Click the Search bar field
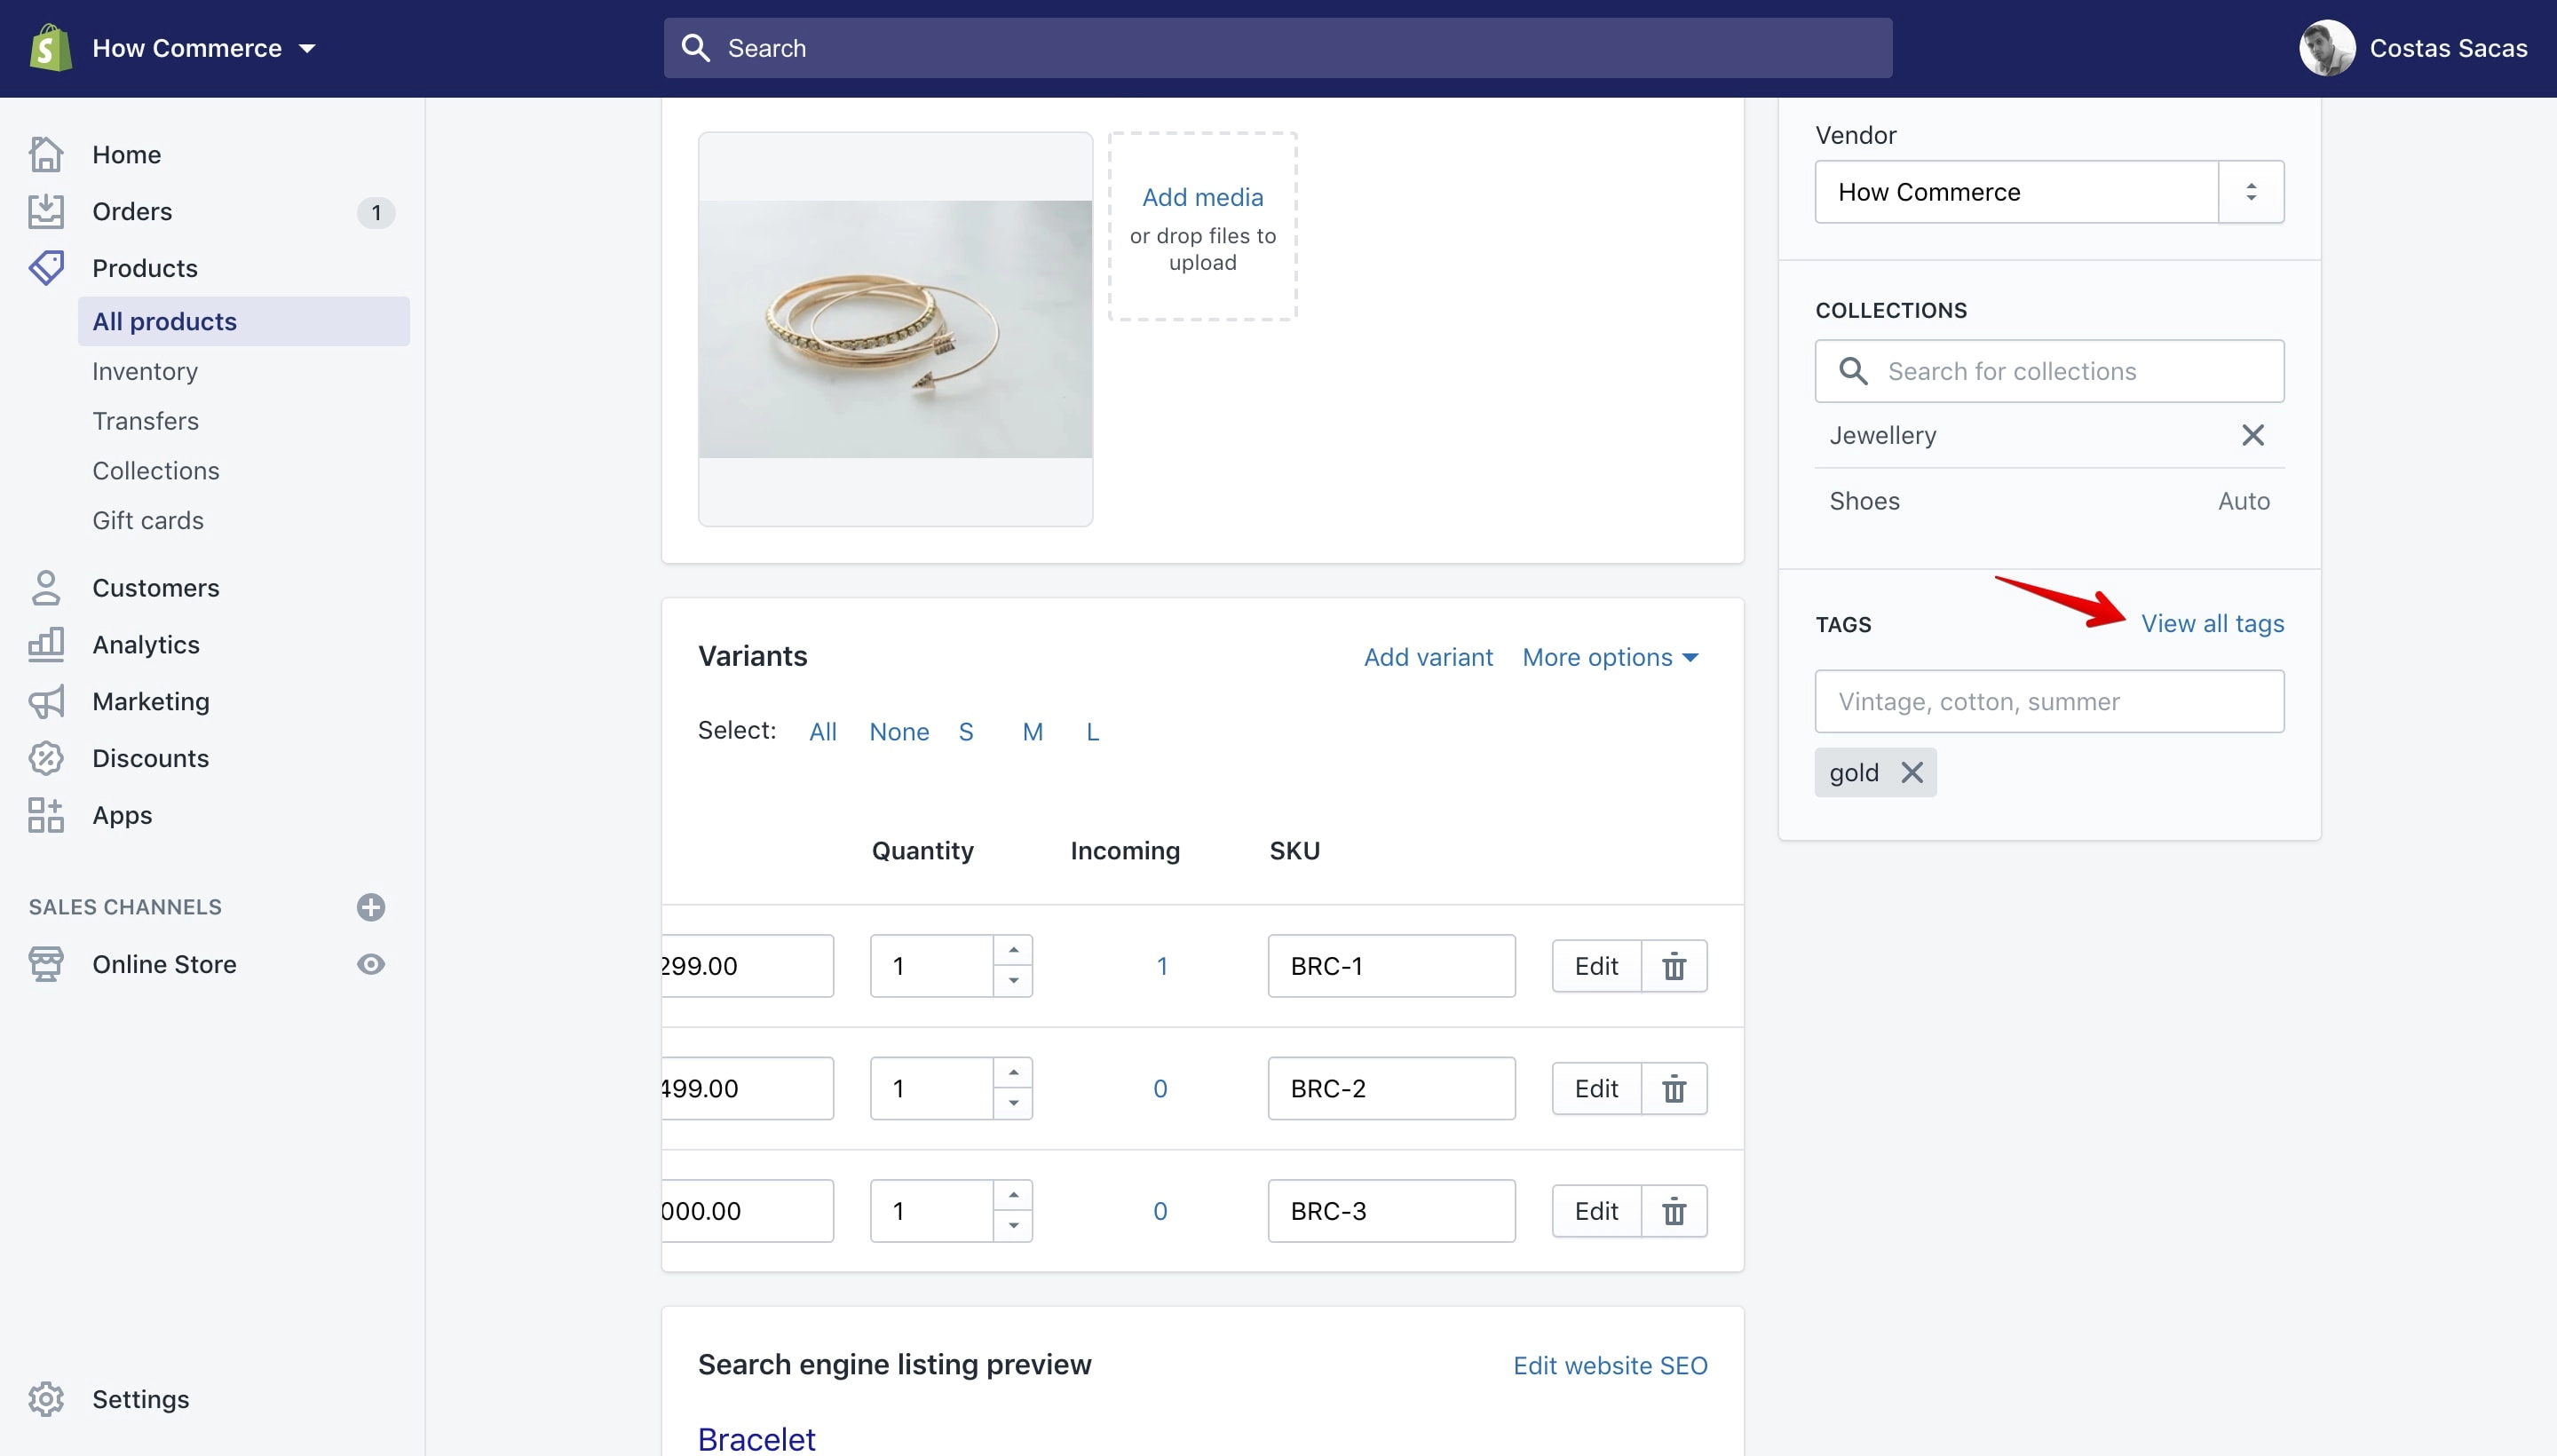The image size is (2557, 1456). coord(1277,48)
